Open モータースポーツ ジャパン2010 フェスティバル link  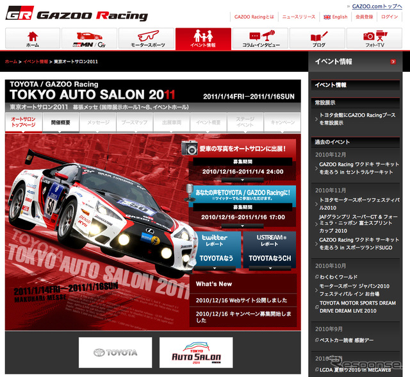354,290
